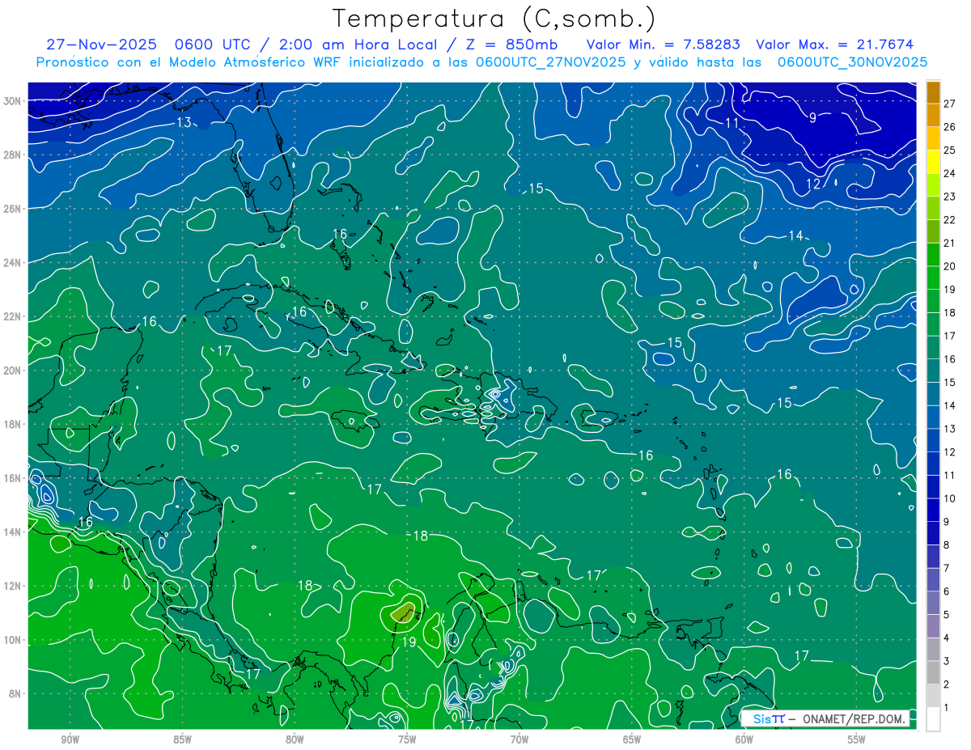Click the number 21 on the color scale
The image size is (971, 750).
pyautogui.click(x=949, y=243)
